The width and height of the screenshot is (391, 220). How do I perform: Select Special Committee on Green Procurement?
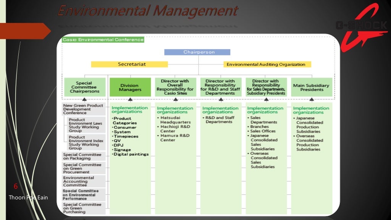[84, 168]
